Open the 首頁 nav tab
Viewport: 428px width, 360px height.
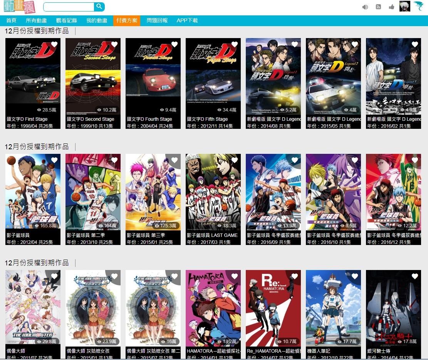click(11, 20)
